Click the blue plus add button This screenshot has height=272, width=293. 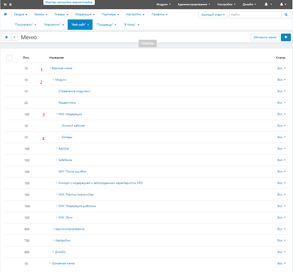click(286, 38)
